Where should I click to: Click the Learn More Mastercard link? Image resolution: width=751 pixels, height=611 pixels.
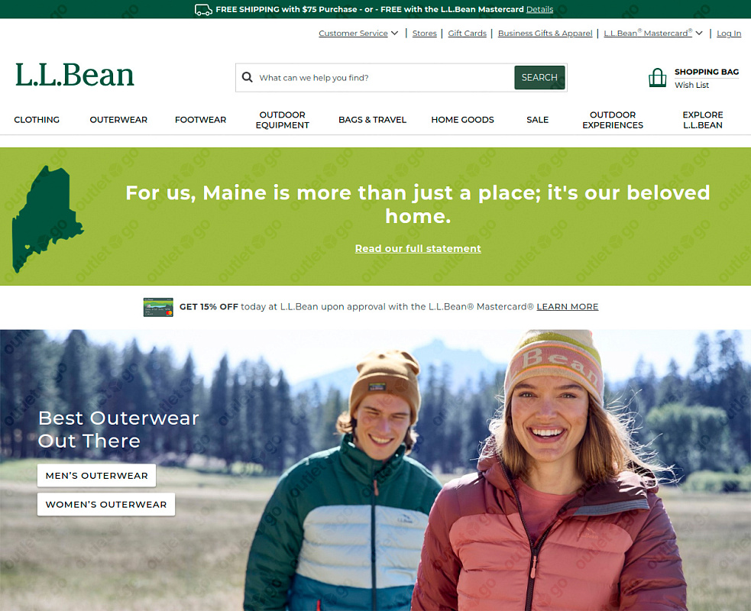[568, 307]
